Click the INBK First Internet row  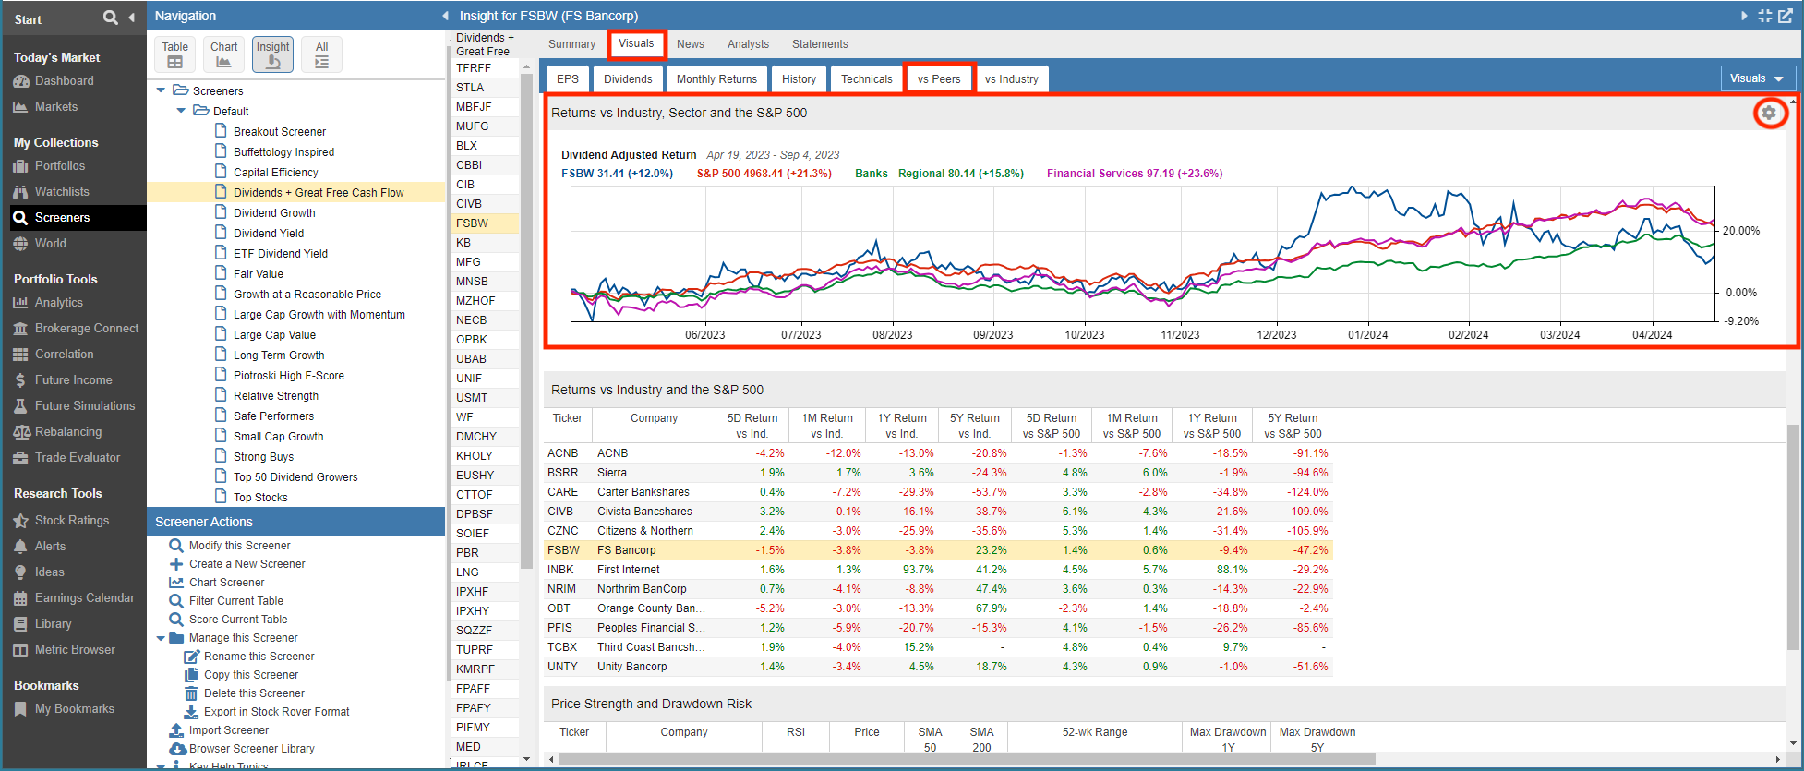pyautogui.click(x=938, y=570)
